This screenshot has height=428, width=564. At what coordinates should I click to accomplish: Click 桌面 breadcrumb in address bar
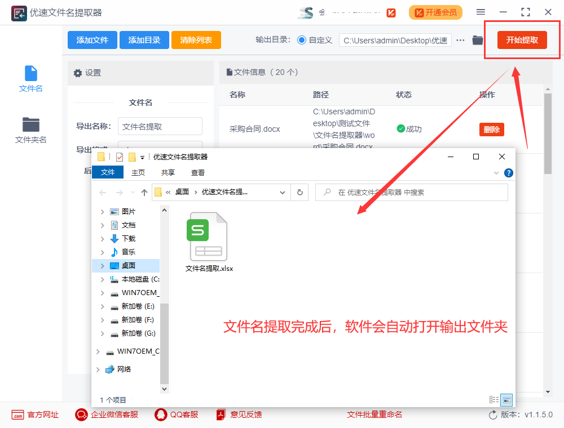pyautogui.click(x=182, y=192)
